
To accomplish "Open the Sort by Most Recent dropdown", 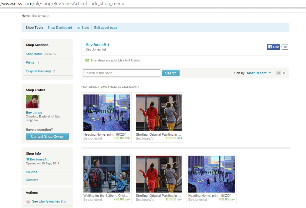I will pos(259,73).
